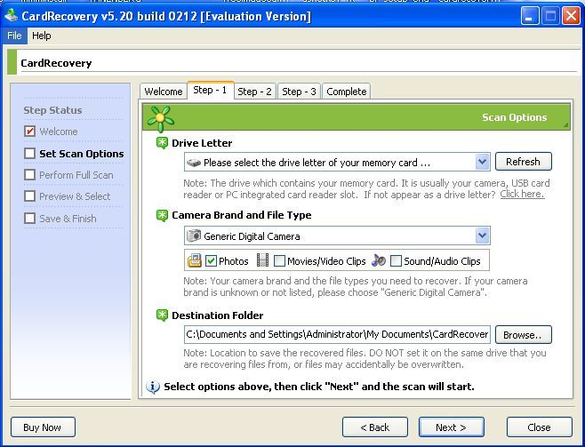The width and height of the screenshot is (585, 447).
Task: Click the Save & Finish status checkbox
Action: [x=29, y=218]
